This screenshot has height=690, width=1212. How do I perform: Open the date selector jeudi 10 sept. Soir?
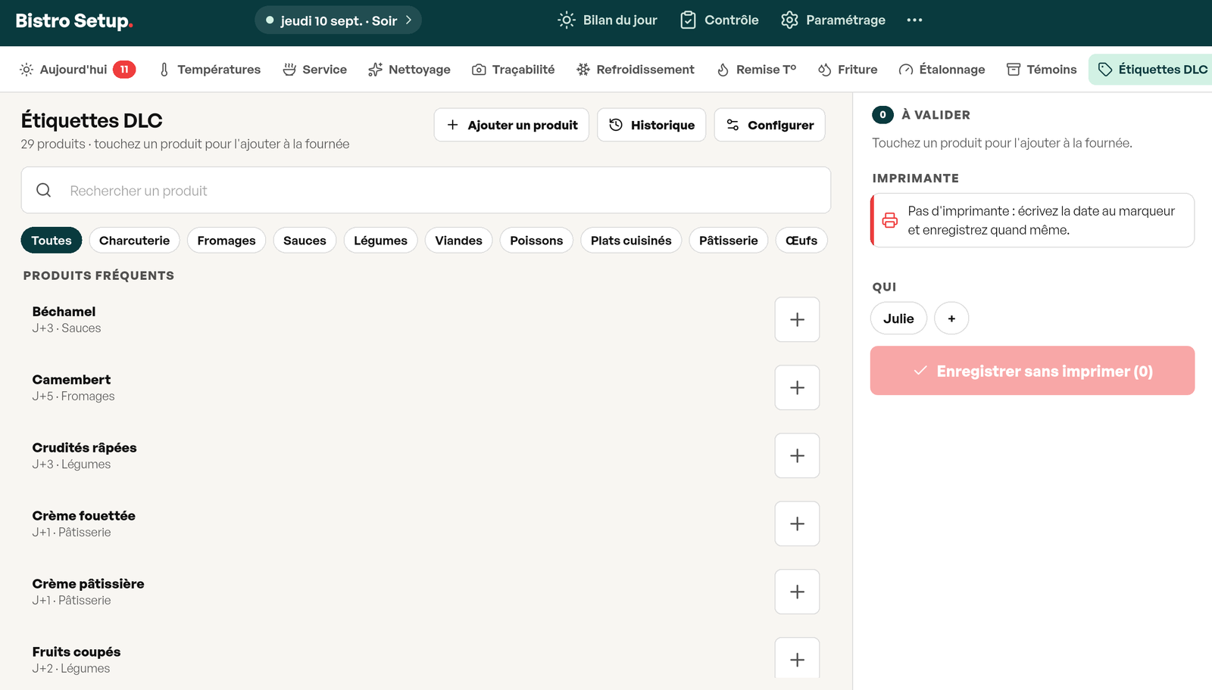[338, 20]
